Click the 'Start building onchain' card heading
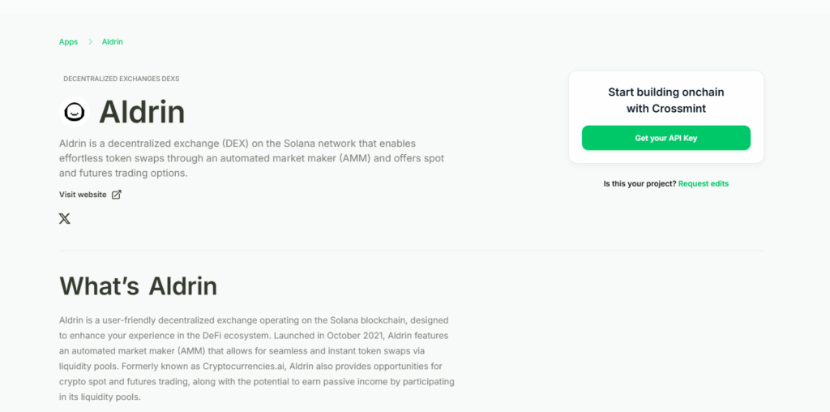830x412 pixels. pyautogui.click(x=666, y=92)
